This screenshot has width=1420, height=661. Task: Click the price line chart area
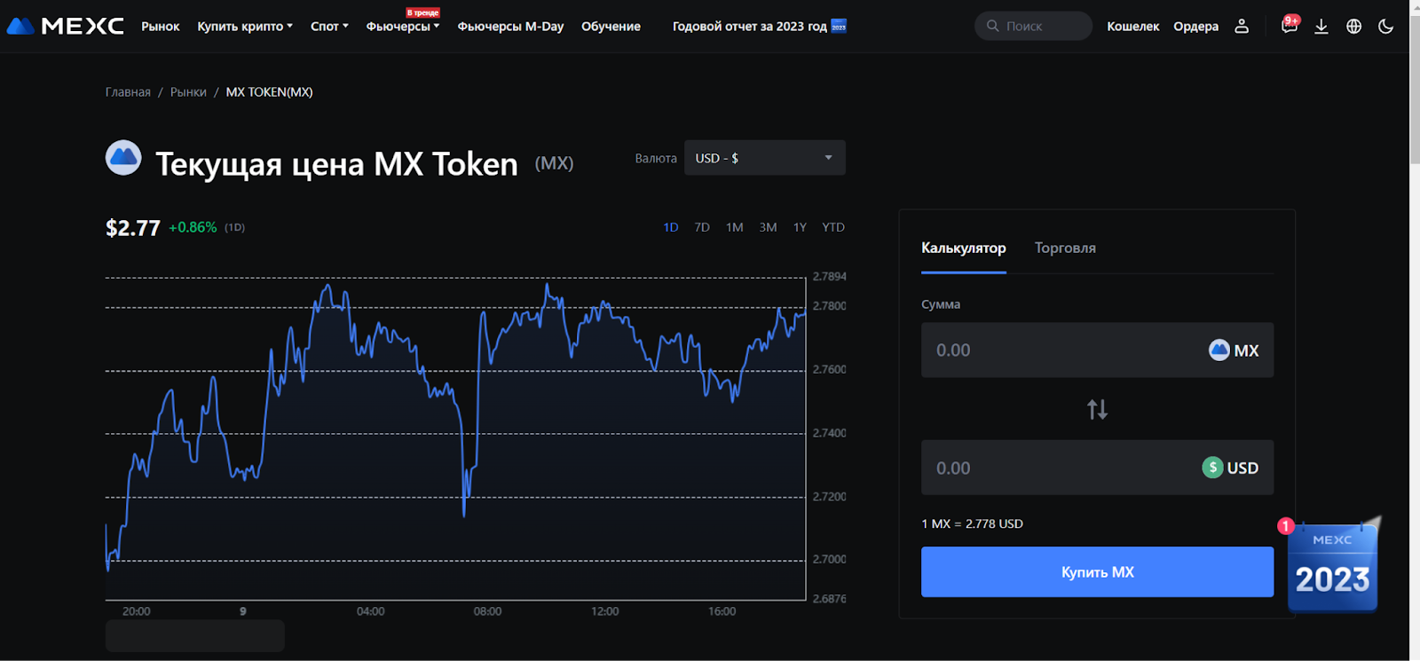pyautogui.click(x=455, y=438)
